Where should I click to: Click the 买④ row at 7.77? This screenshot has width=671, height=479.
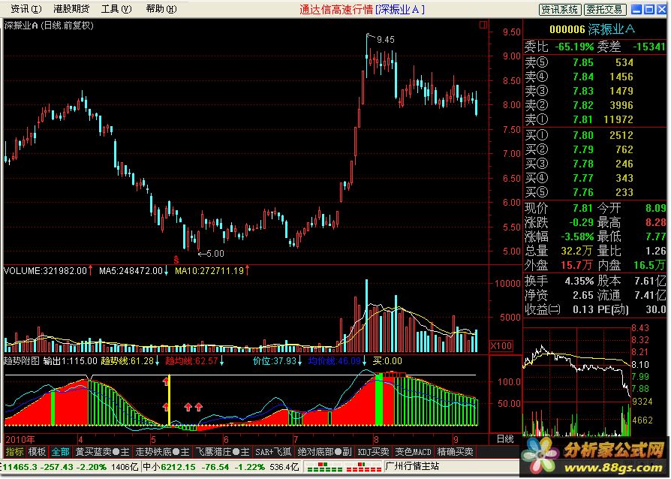tap(595, 178)
